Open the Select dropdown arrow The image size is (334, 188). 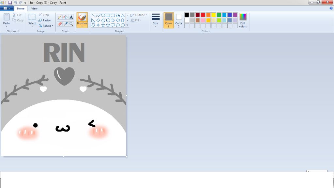(x=32, y=26)
